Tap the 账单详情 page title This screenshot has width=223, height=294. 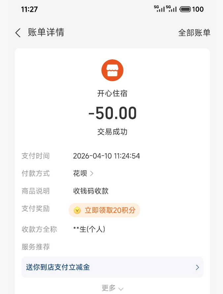[46, 32]
